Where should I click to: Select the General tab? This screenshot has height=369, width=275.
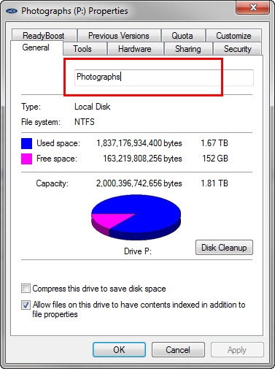[x=36, y=47]
